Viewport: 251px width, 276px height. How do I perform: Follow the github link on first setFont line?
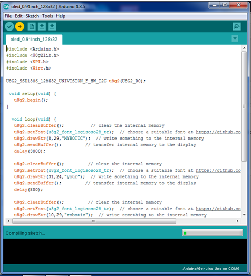(218, 132)
